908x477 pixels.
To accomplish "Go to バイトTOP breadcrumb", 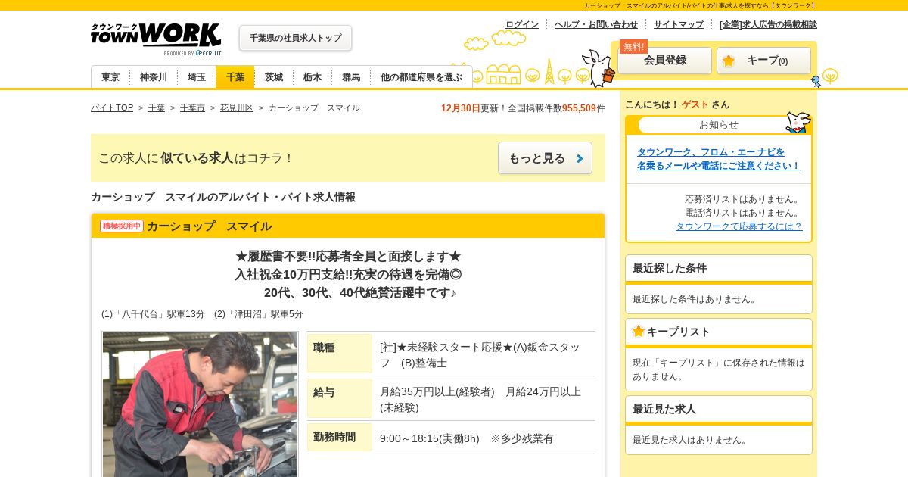I will pyautogui.click(x=112, y=108).
